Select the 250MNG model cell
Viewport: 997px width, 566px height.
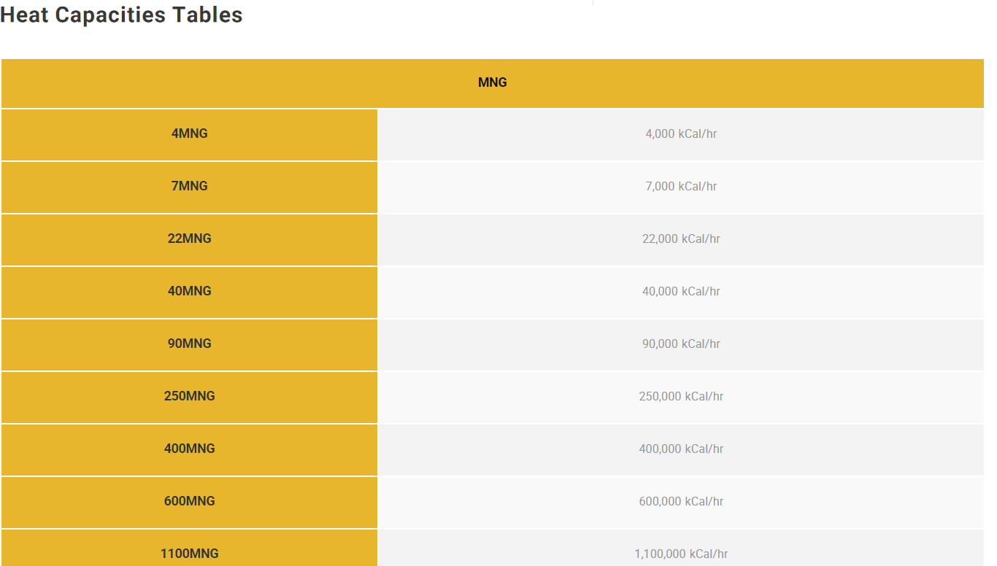[x=190, y=397]
